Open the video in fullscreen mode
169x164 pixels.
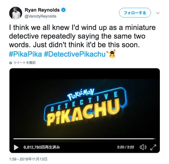coord(153,147)
